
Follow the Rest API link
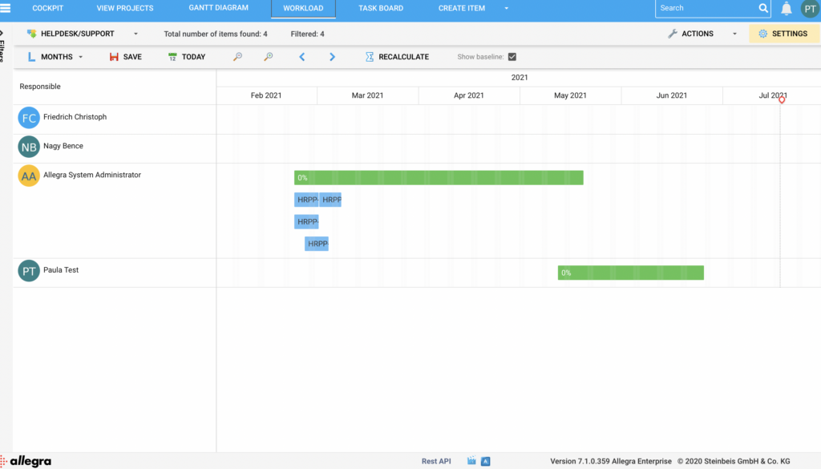click(x=436, y=461)
